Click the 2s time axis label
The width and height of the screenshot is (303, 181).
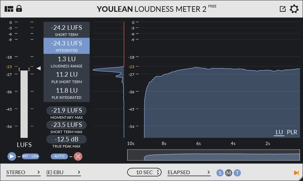coord(268,143)
